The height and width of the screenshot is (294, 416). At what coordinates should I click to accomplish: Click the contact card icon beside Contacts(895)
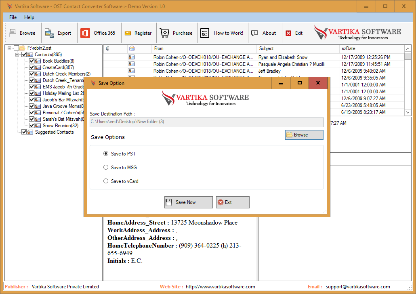click(x=30, y=55)
